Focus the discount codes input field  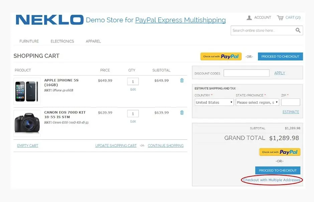247,73
